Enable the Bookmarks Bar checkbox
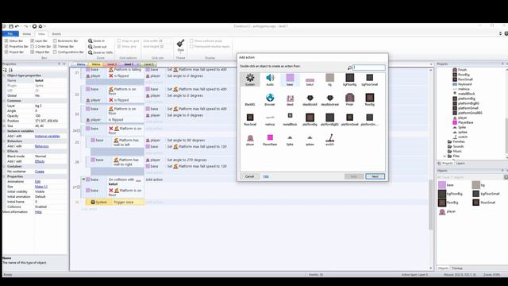This screenshot has height=286, width=508. point(55,41)
